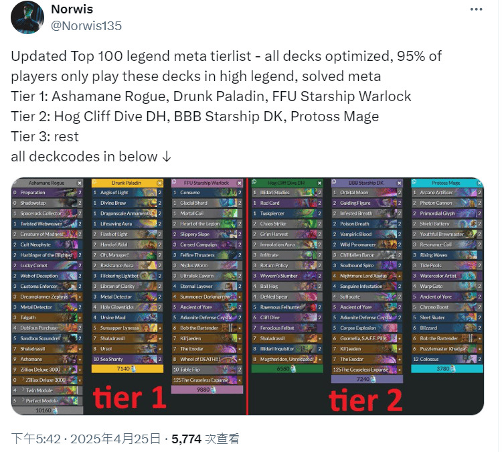Open the @Norwis135 handle link
502x452 pixels.
click(x=86, y=26)
